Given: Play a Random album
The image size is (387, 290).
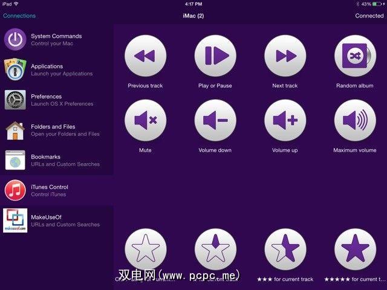Looking at the screenshot, I should 355,56.
